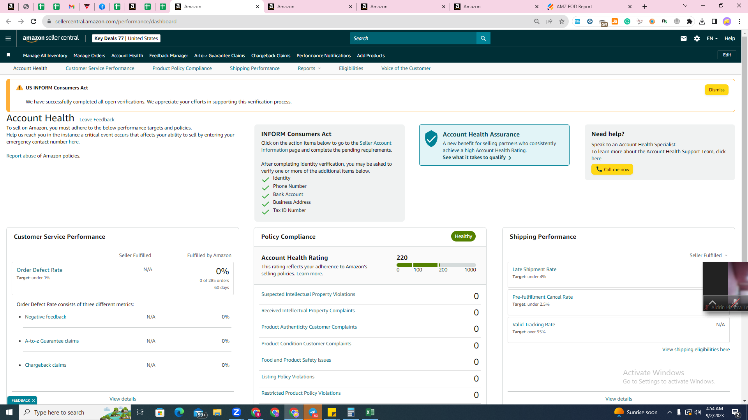748x420 pixels.
Task: Show hidden system tray icons
Action: pos(669,412)
